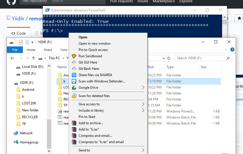
Task: Expand the ribbon with the chevron
Action: [x=226, y=50]
